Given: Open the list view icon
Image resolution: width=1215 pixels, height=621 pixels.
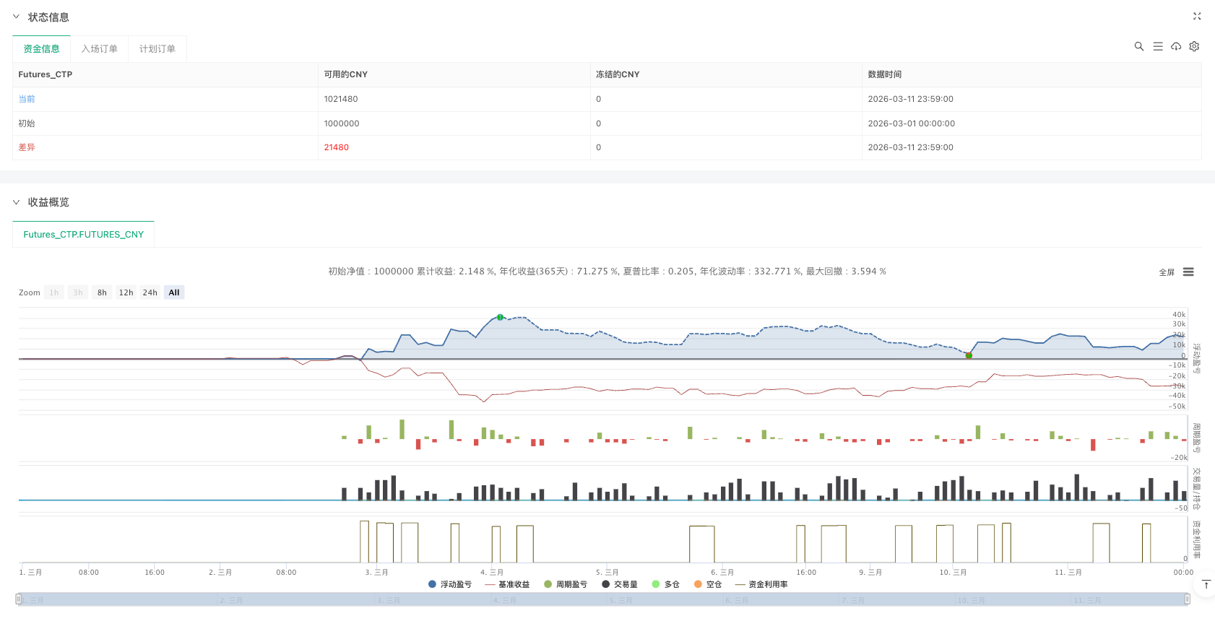Looking at the screenshot, I should [x=1158, y=46].
